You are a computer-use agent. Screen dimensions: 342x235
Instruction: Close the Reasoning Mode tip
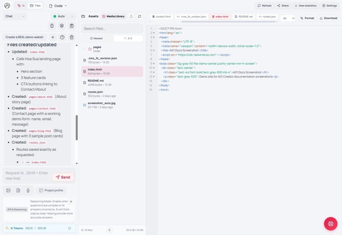click(71, 201)
